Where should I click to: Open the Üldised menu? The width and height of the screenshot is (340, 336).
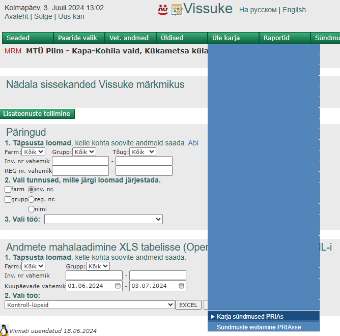click(x=182, y=38)
